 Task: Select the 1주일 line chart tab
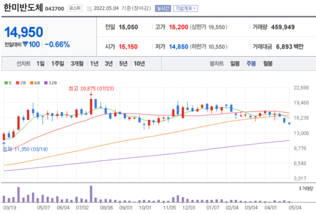pyautogui.click(x=58, y=64)
